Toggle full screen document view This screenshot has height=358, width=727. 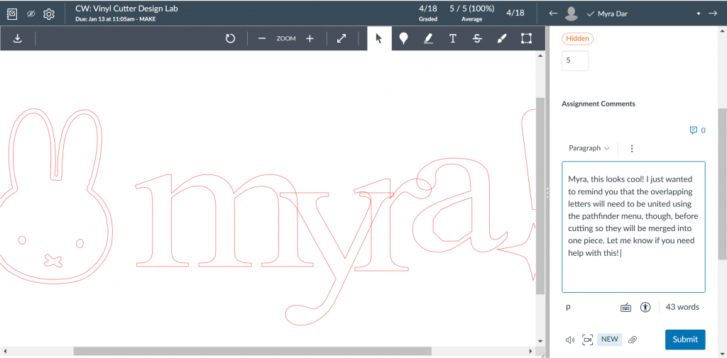click(x=341, y=38)
